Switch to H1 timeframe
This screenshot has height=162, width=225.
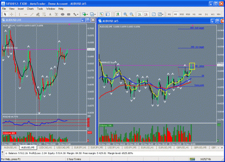(x=194, y=14)
